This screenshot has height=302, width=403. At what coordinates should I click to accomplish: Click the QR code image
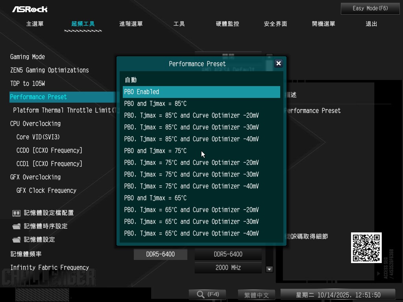[366, 248]
